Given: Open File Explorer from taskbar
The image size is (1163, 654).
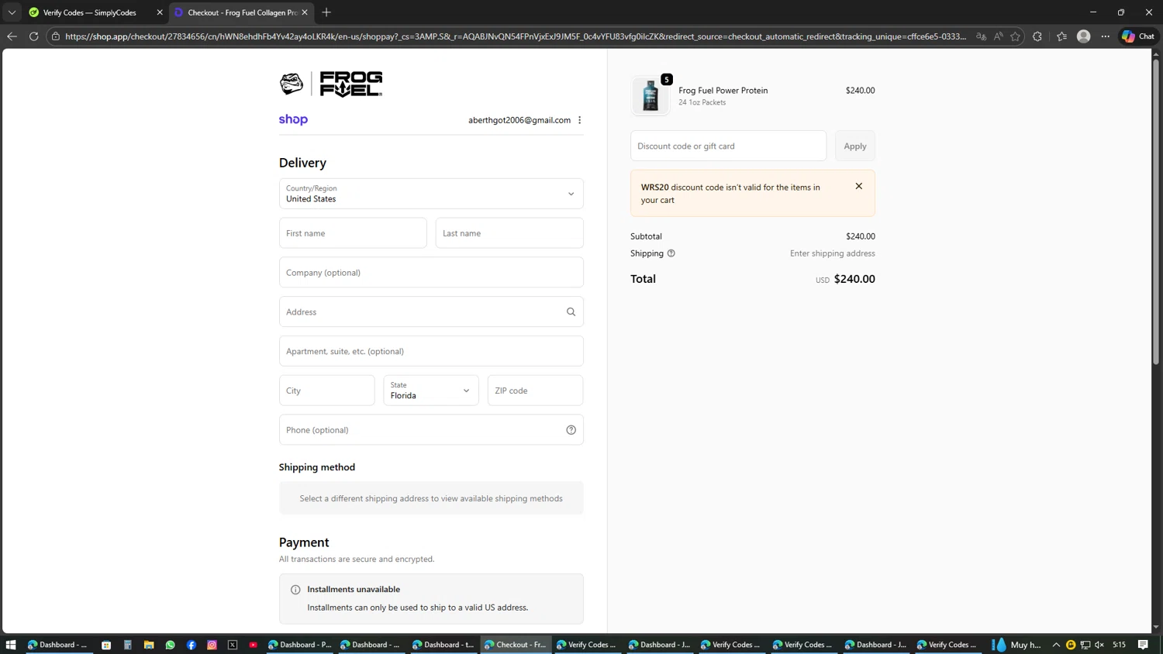Looking at the screenshot, I should tap(149, 645).
